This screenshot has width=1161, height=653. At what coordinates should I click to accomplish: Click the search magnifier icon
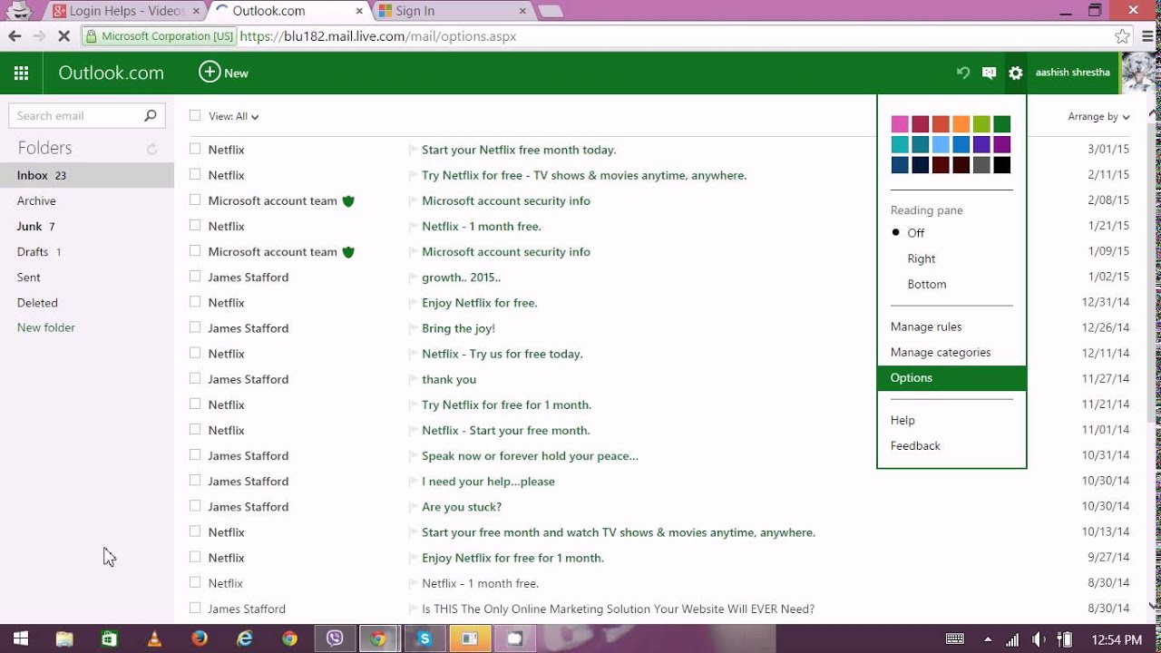tap(151, 115)
